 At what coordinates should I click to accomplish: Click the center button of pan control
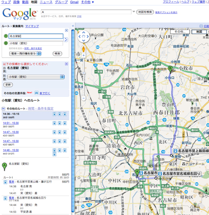point(84,36)
